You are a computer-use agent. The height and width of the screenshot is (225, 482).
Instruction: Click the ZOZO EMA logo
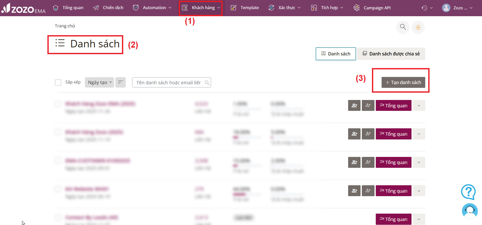(x=23, y=8)
